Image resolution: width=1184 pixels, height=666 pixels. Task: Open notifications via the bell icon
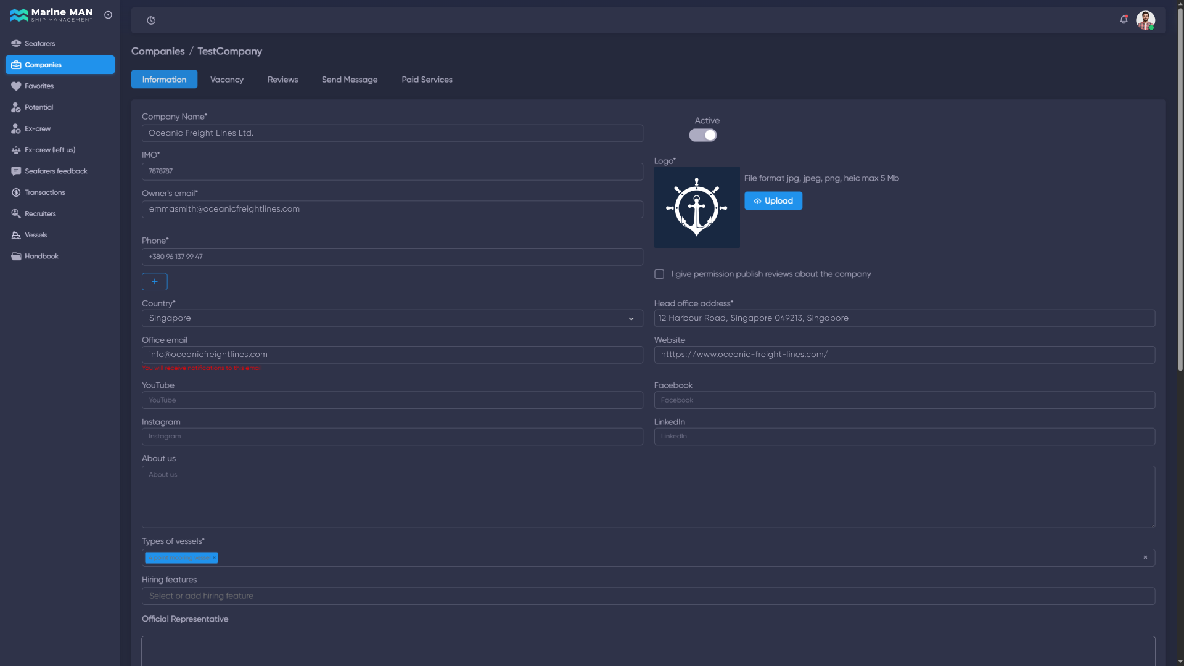pyautogui.click(x=1124, y=20)
